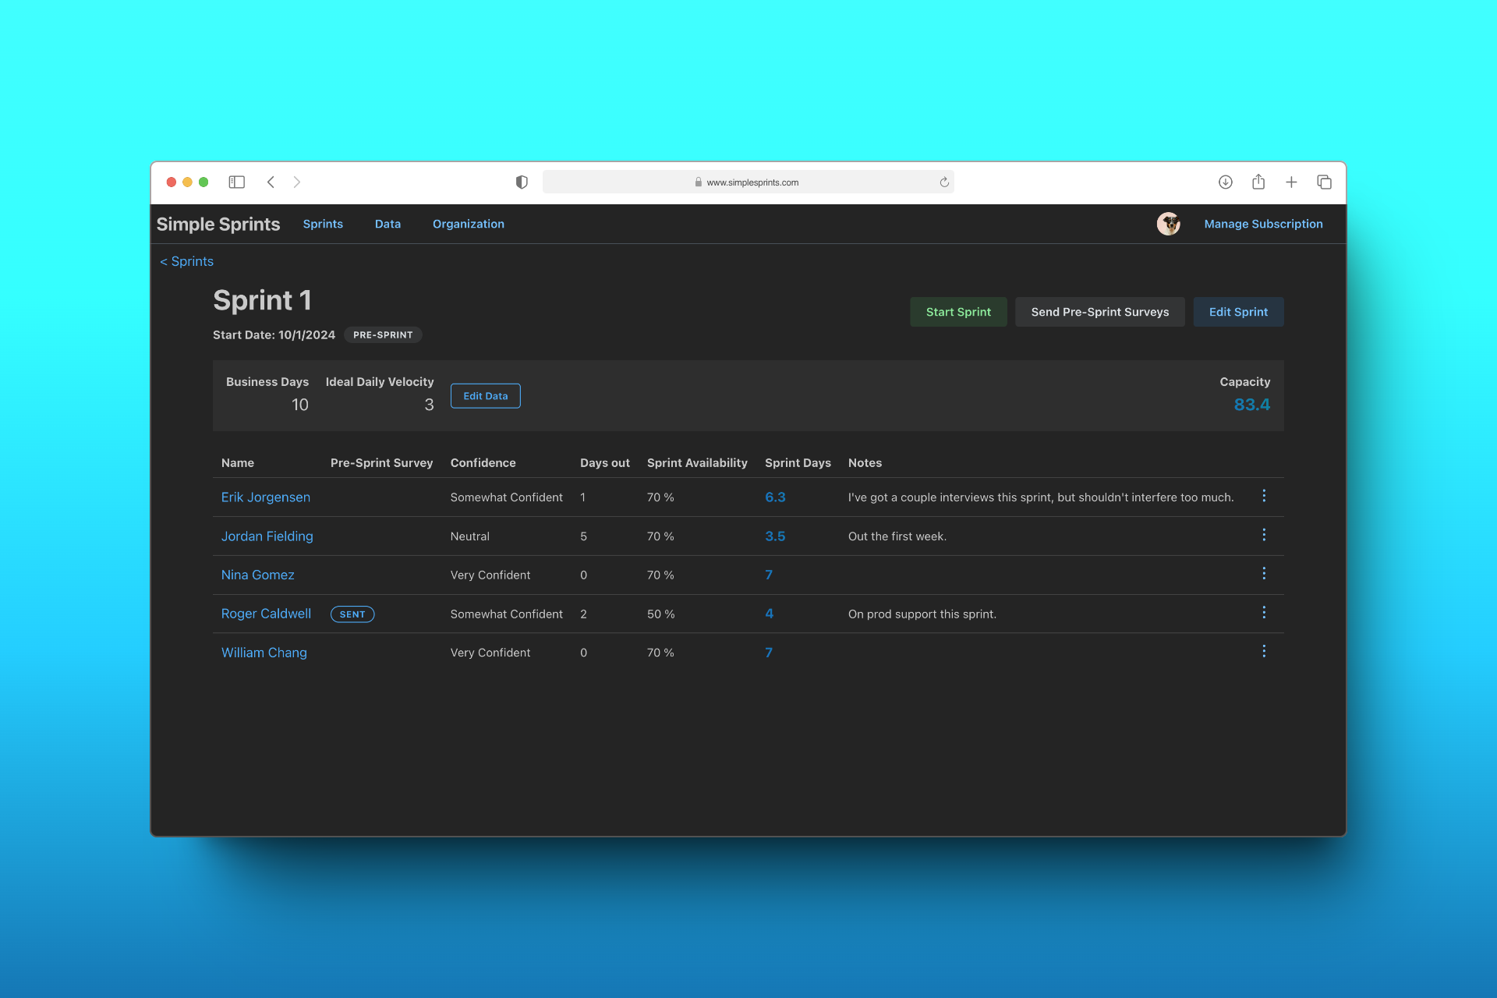Click Nina Gomez's sprint days 7

tap(769, 575)
